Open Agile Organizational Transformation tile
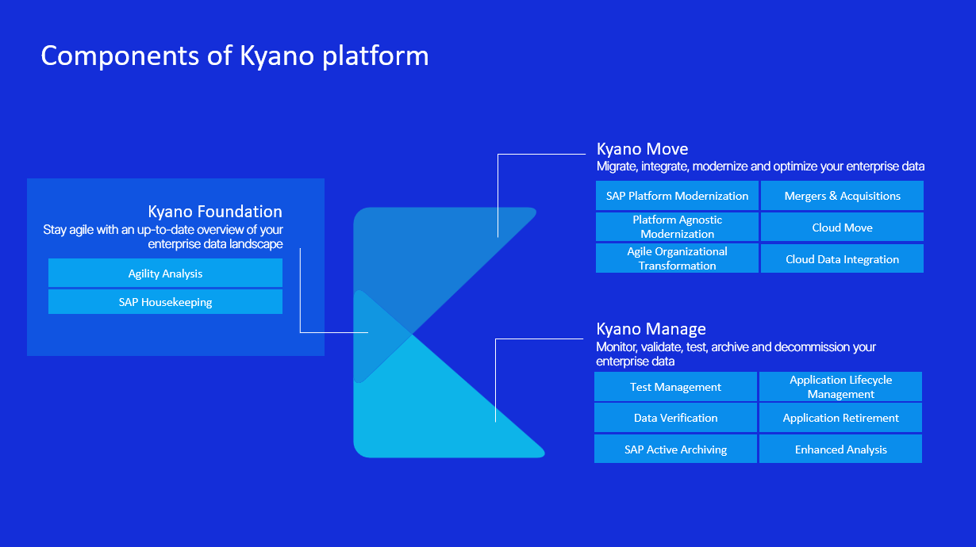This screenshot has width=976, height=547. [x=677, y=258]
